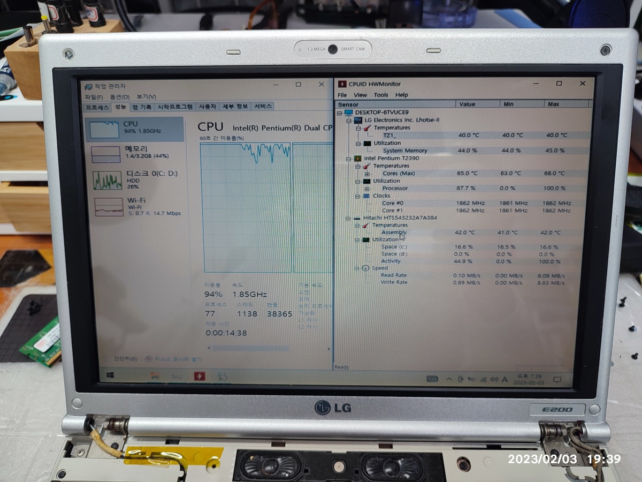Collapse the Intel Pentium T2390 node
This screenshot has height=482, width=642.
click(x=349, y=159)
